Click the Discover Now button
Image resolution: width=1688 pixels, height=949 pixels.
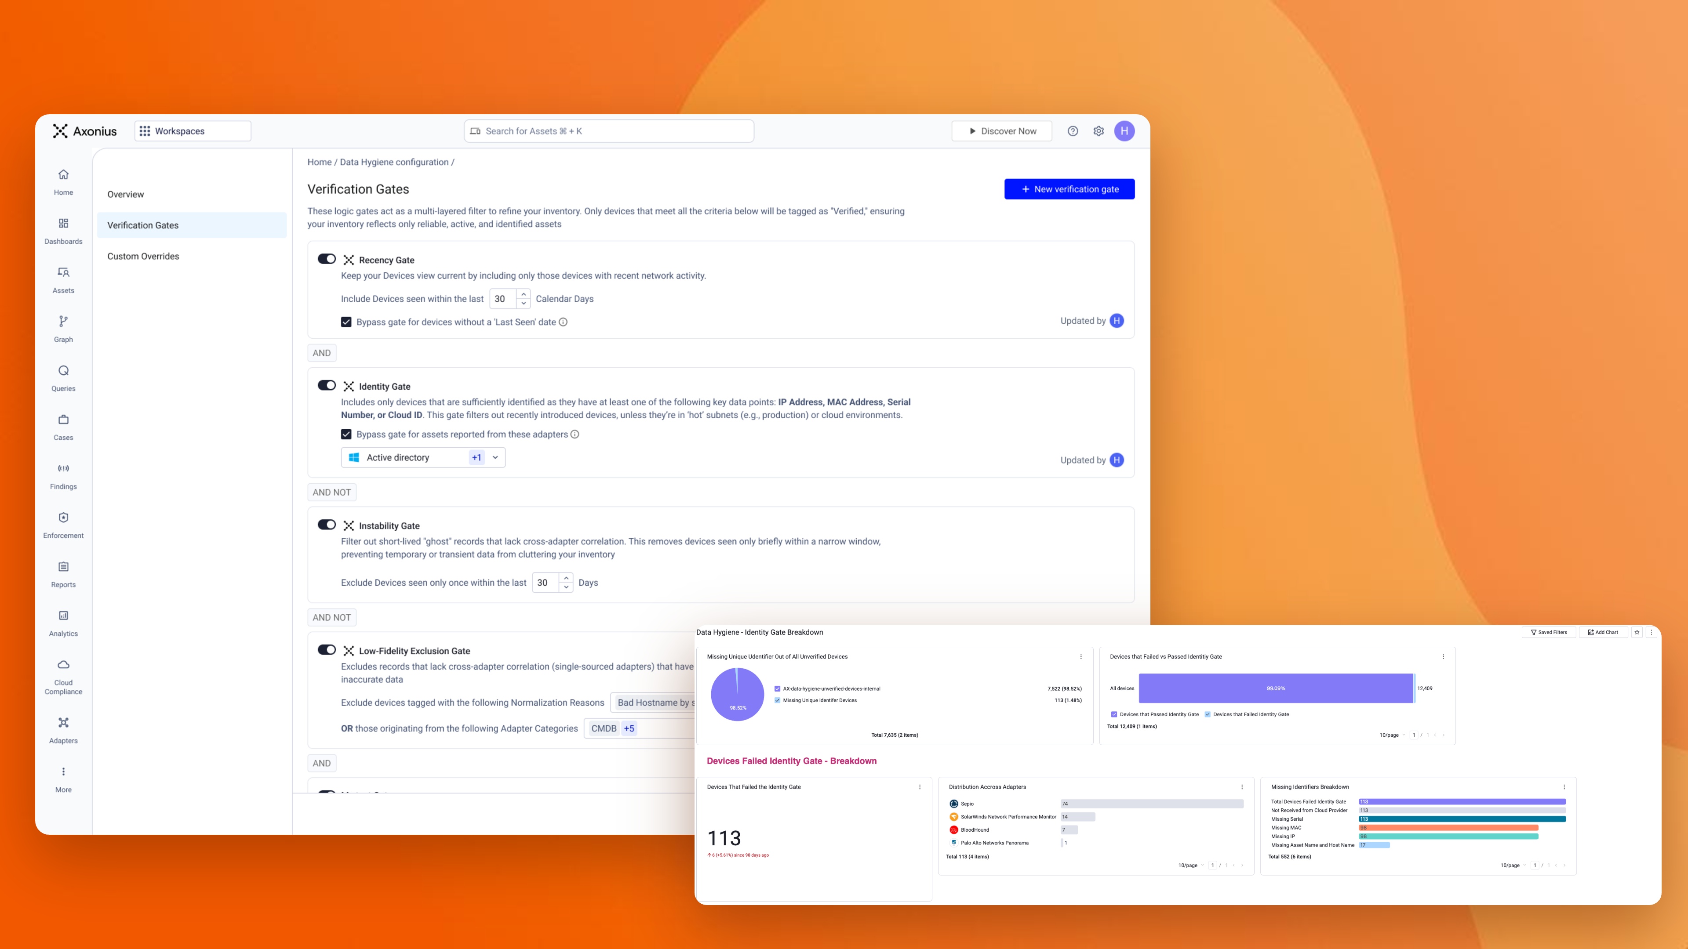pyautogui.click(x=1001, y=131)
